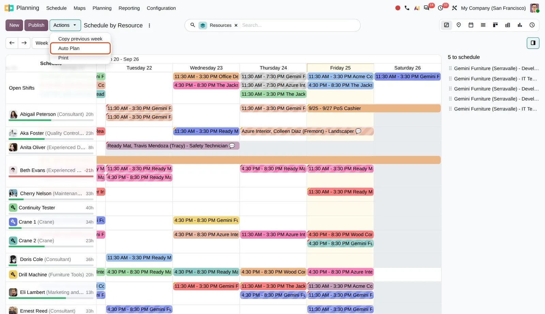Click Eli Lambert's hours progress bar

pyautogui.click(x=51, y=298)
